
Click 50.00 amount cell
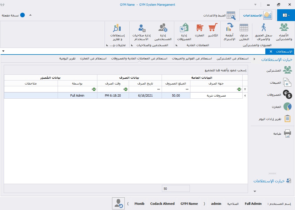(176, 96)
